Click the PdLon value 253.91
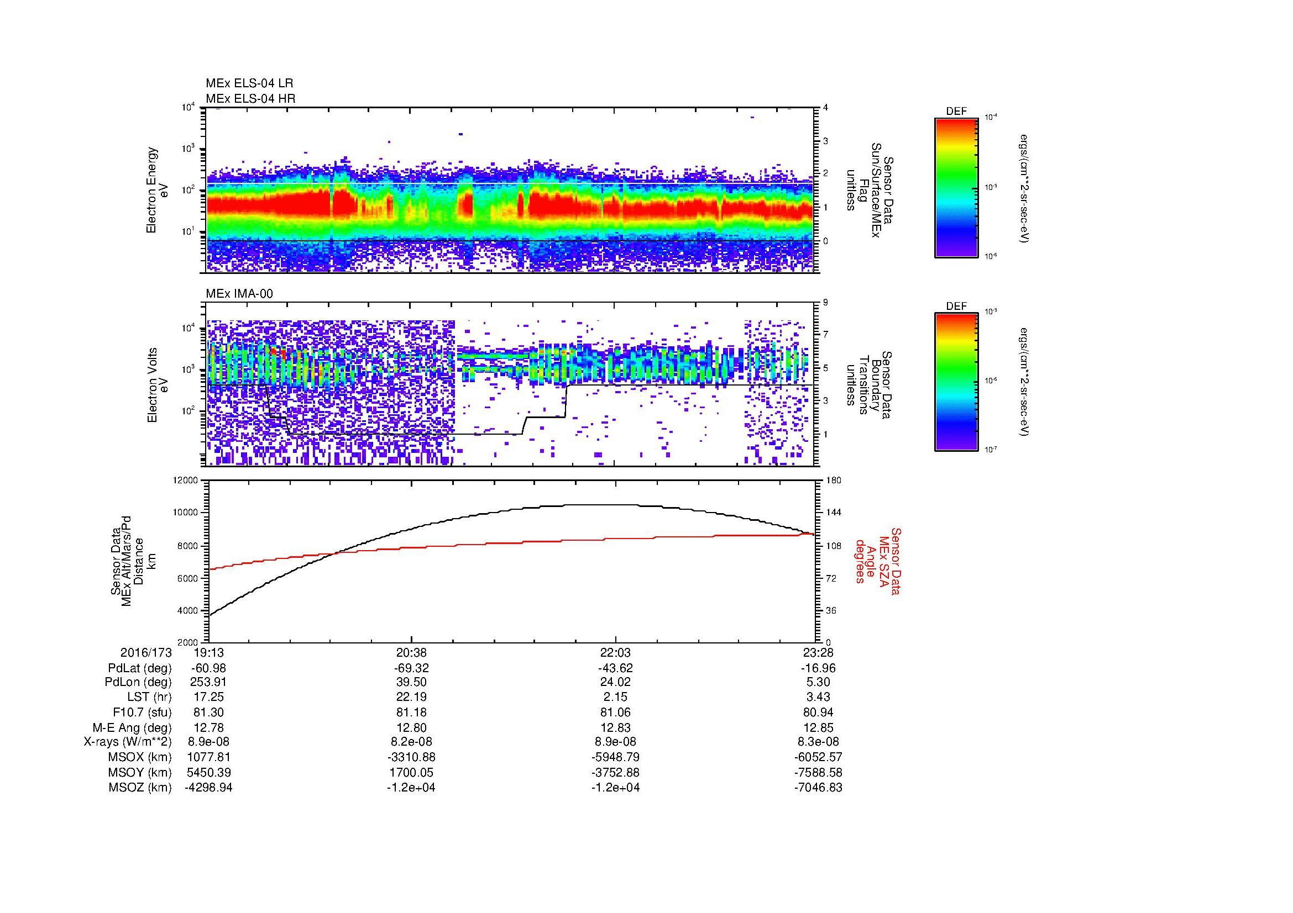 tap(209, 682)
